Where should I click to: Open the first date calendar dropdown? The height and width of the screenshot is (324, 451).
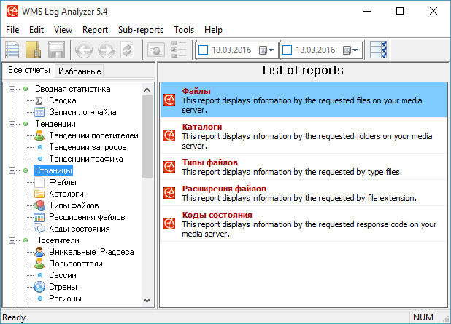coord(267,50)
